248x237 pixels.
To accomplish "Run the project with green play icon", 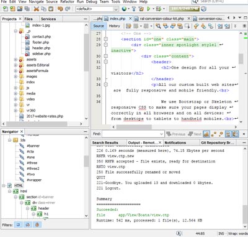I will coord(149,9).
